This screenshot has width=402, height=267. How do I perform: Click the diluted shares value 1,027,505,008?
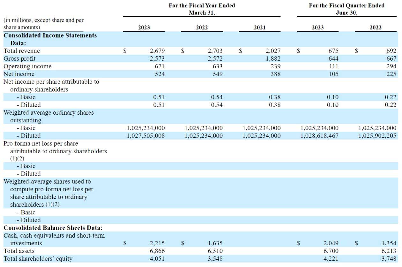tap(146, 135)
